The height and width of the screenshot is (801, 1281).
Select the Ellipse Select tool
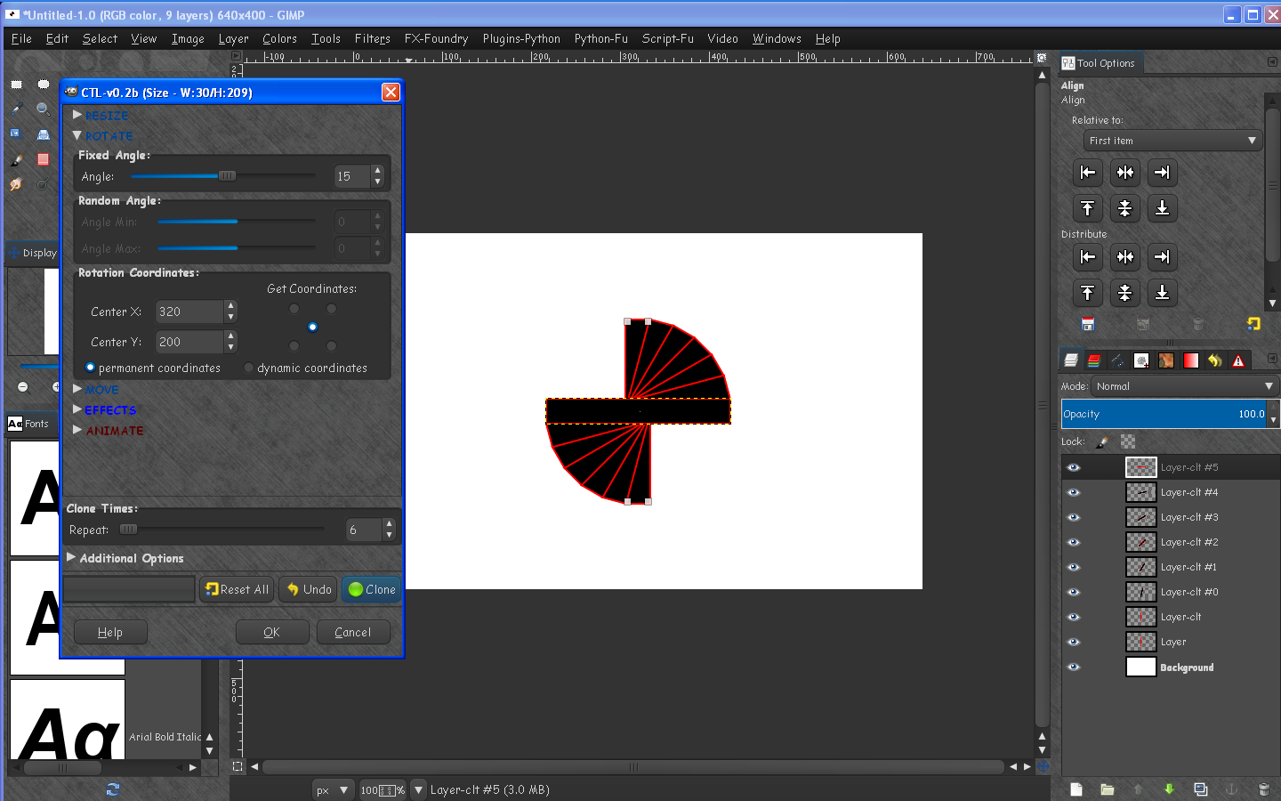43,85
